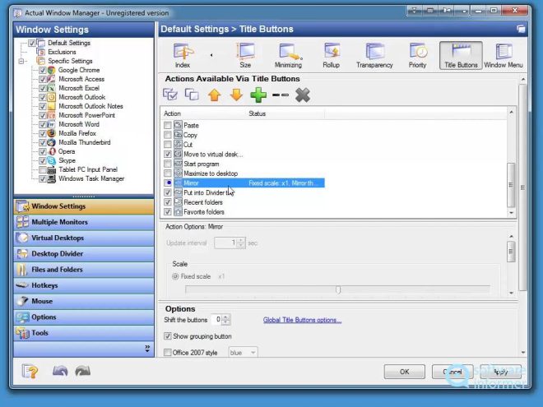Expand more sidebar sections with chevron
Screen dimensions: 543x407
(147, 349)
